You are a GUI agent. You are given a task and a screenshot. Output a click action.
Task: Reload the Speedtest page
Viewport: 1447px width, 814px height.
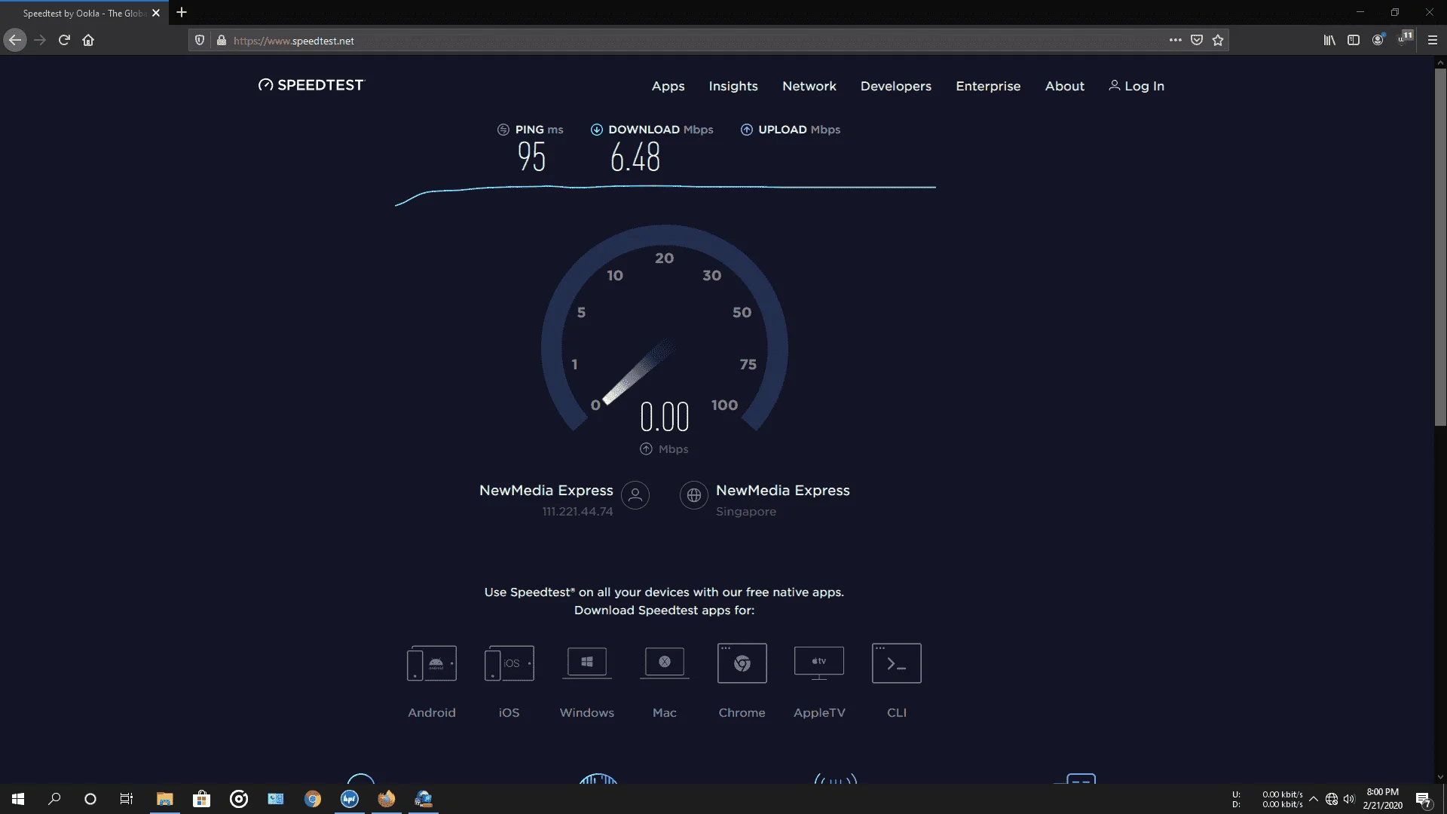tap(64, 40)
